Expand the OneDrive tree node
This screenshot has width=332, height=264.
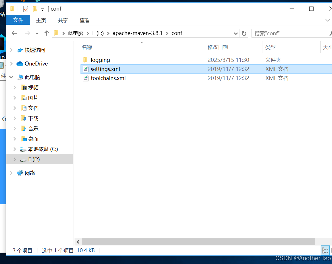pos(11,64)
